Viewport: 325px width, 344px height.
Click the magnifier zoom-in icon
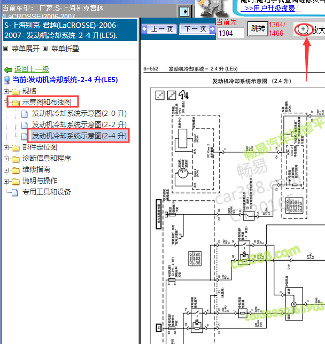pos(303,29)
